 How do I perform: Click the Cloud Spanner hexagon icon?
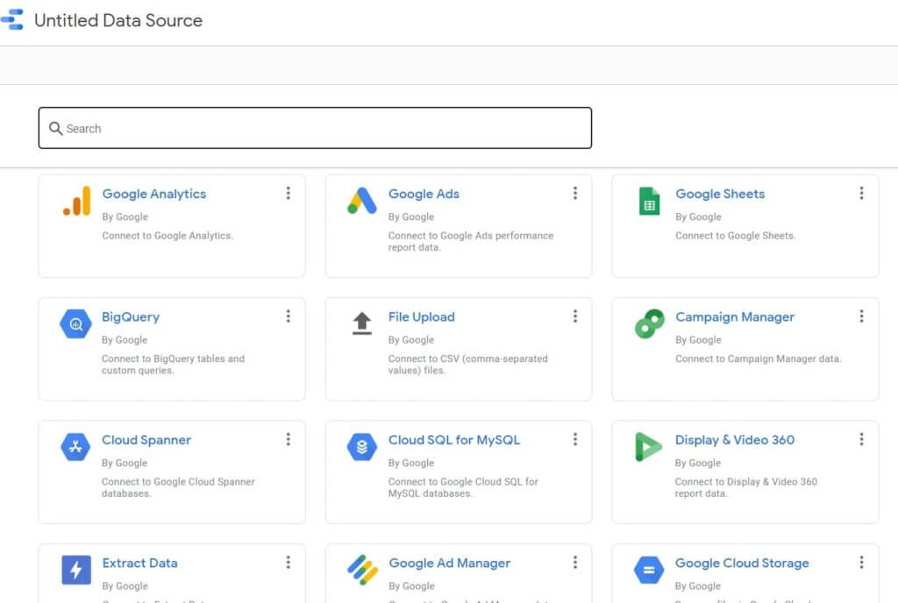[75, 447]
